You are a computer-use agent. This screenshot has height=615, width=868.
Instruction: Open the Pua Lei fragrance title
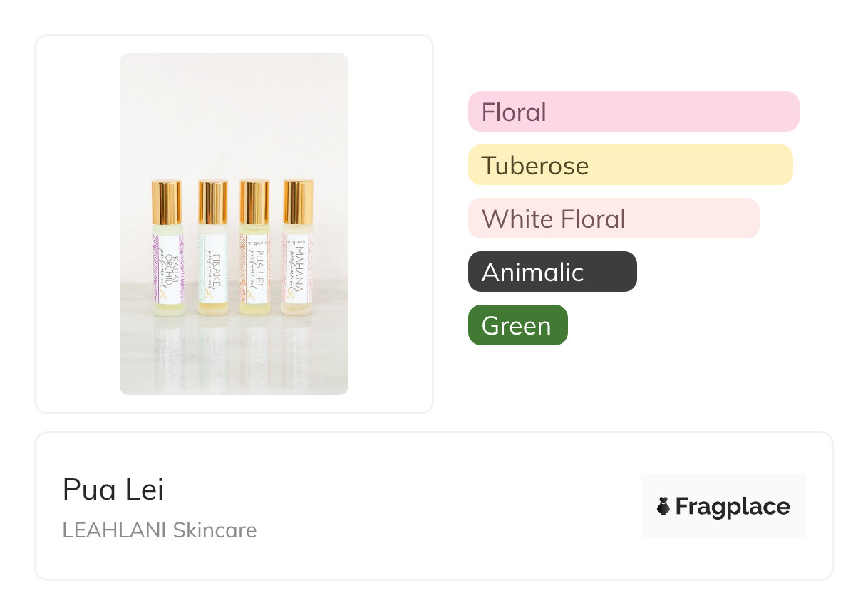pyautogui.click(x=113, y=490)
